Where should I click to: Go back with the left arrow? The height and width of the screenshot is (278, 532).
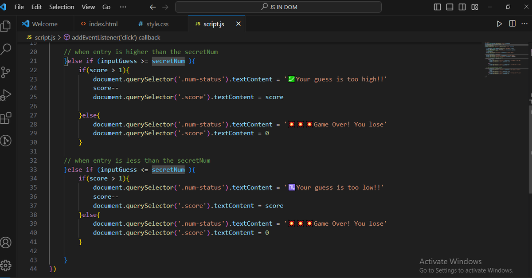(153, 7)
